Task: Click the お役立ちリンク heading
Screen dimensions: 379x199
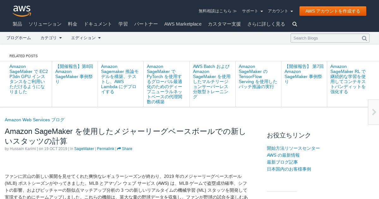Action: pos(289,135)
